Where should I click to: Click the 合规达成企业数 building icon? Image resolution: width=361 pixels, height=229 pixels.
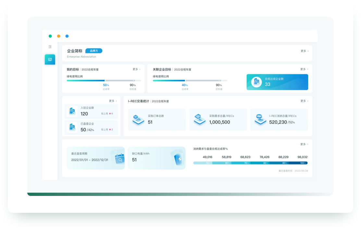[x=256, y=82]
